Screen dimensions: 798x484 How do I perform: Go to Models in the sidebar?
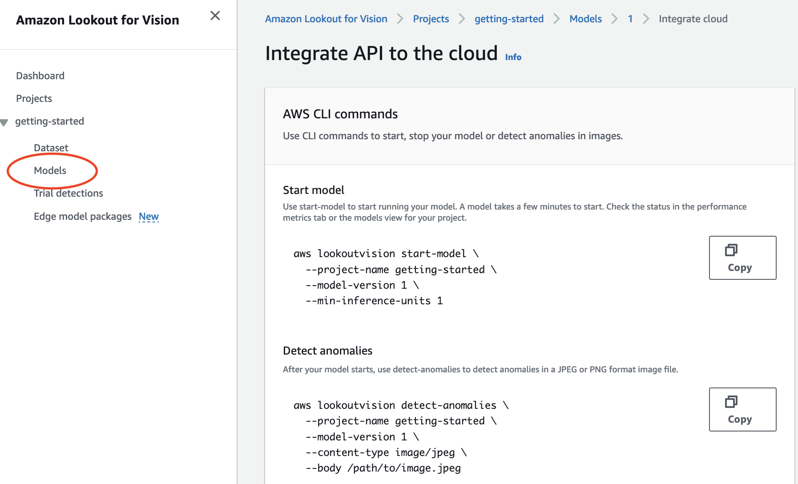pos(50,170)
